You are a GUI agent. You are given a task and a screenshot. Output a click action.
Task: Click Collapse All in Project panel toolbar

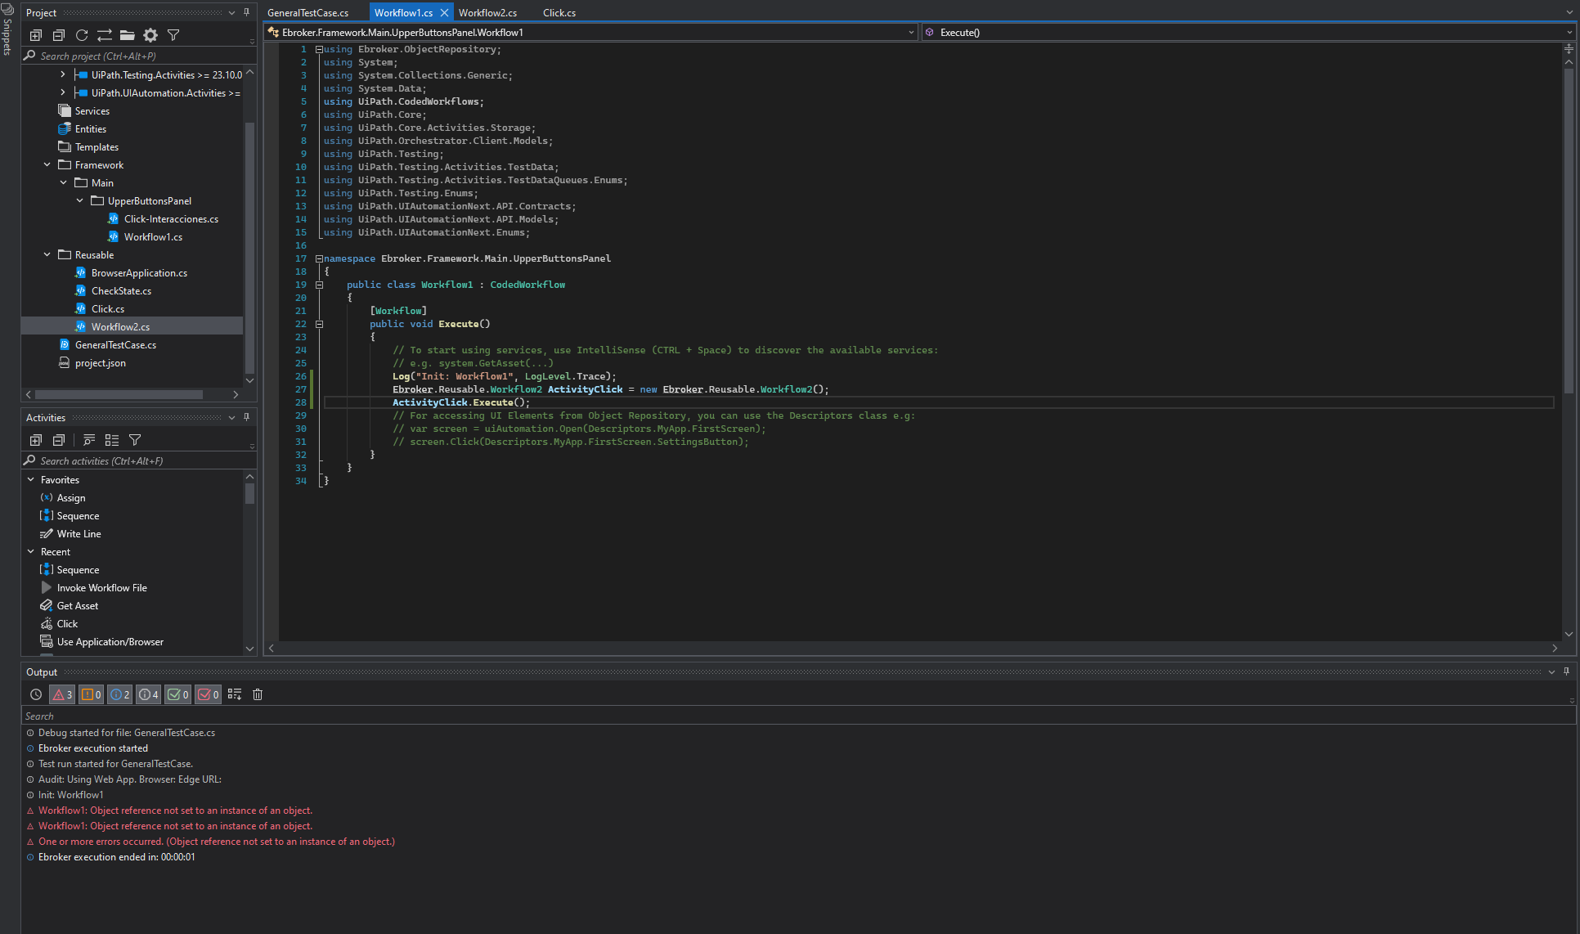click(59, 35)
